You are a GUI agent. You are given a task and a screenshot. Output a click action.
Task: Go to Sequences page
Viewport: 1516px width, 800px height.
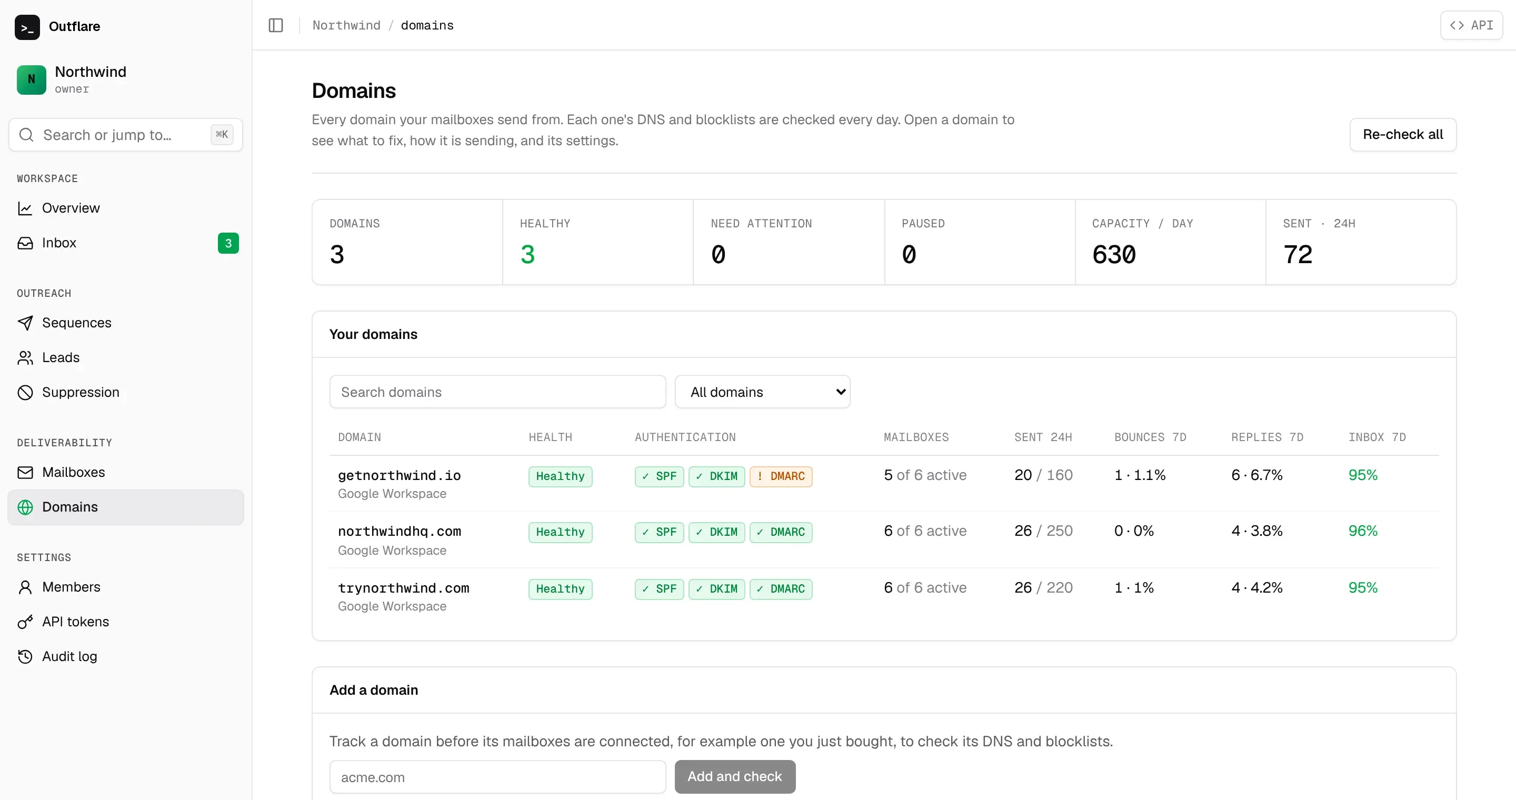(x=125, y=323)
